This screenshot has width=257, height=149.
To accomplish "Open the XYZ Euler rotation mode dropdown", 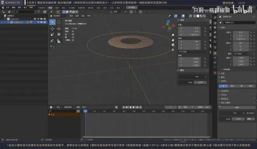I will pos(193,52).
